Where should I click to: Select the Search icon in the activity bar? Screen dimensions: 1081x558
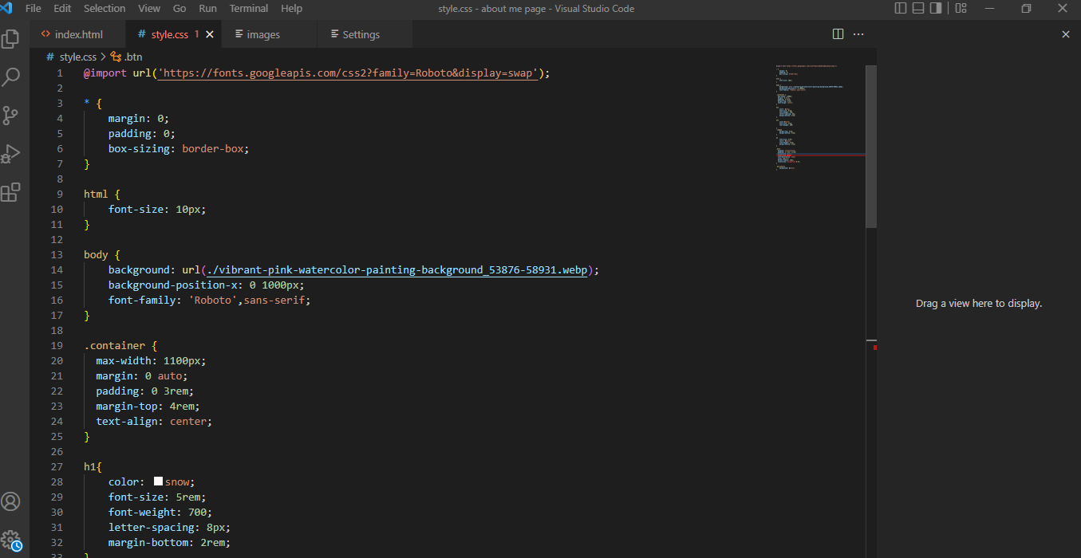click(11, 77)
